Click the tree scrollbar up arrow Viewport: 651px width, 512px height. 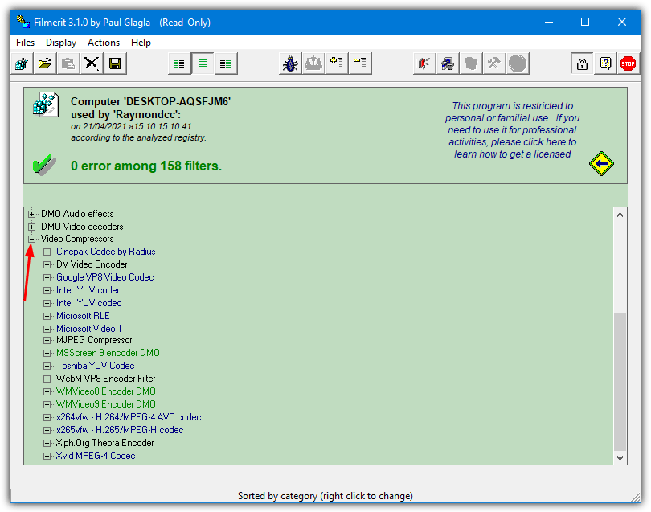click(x=620, y=215)
